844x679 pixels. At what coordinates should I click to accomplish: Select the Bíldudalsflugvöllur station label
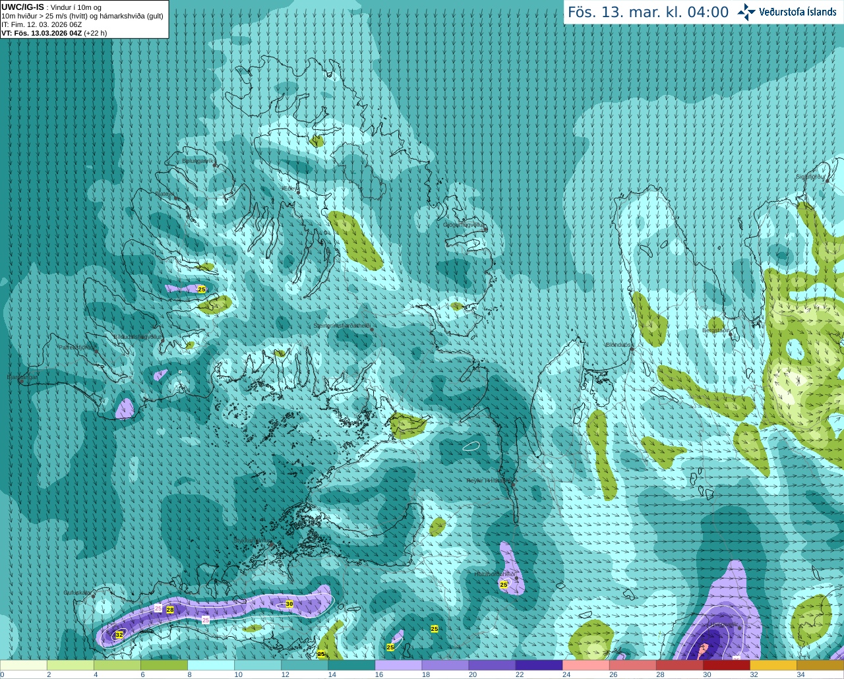137,336
